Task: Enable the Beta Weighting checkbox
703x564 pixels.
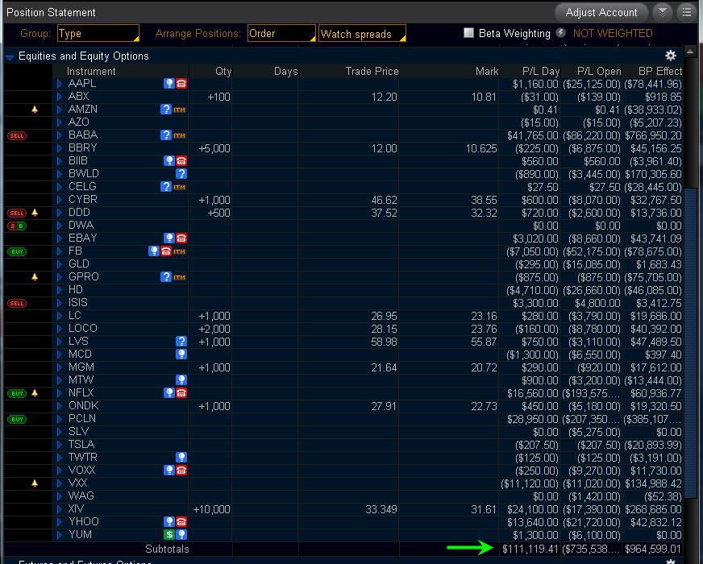Action: [x=468, y=33]
